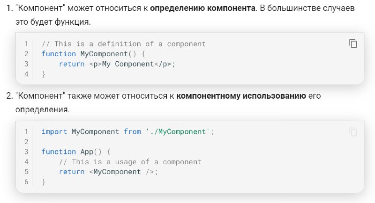This screenshot has width=375, height=203.
Task: Click the 'from' keyword in import line
Action: pyautogui.click(x=132, y=132)
